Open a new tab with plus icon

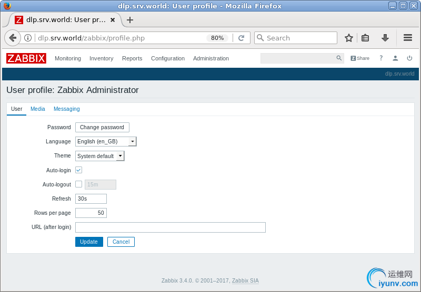point(130,20)
